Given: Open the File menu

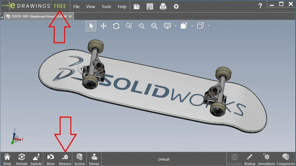Looking at the screenshot, I should [76, 7].
